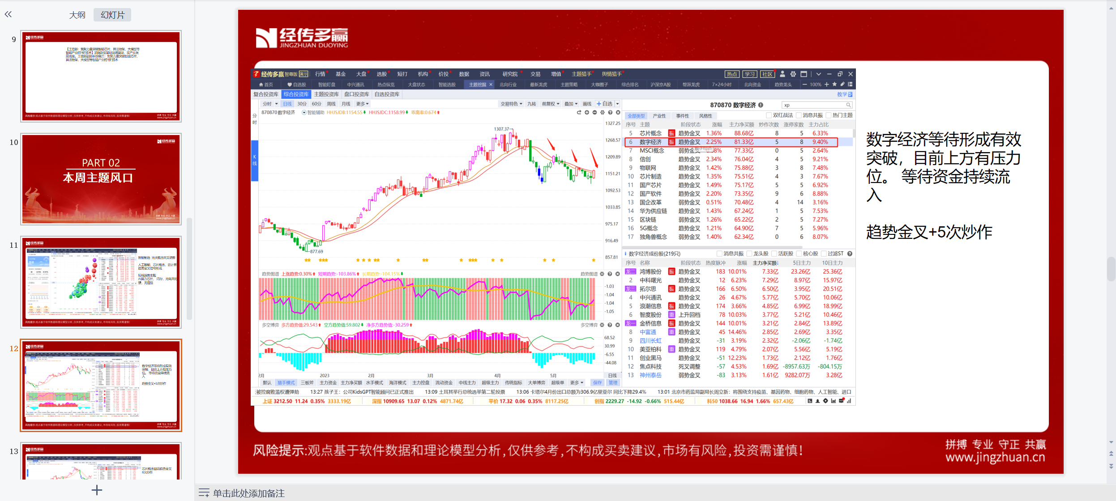Click the 热点 button
The height and width of the screenshot is (501, 1116).
(732, 74)
